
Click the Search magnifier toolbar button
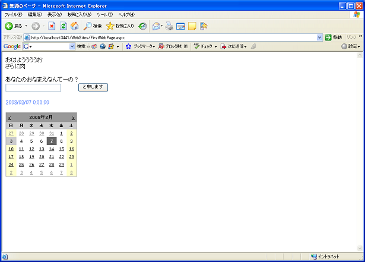coord(93,26)
